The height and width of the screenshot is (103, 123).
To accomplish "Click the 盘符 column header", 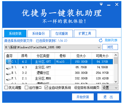I will pos(11,56).
